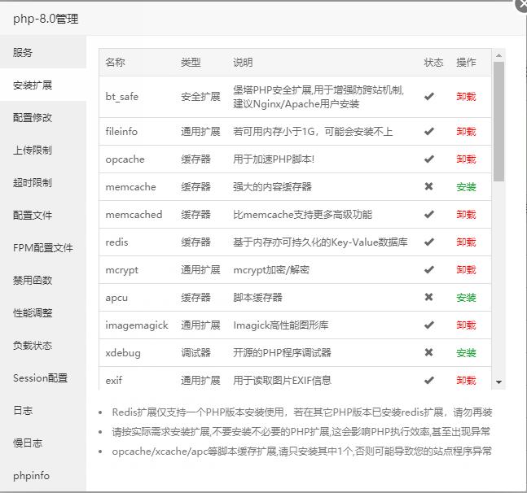Click the xdebug extension name
Screen dimensions: 527x493
[123, 353]
